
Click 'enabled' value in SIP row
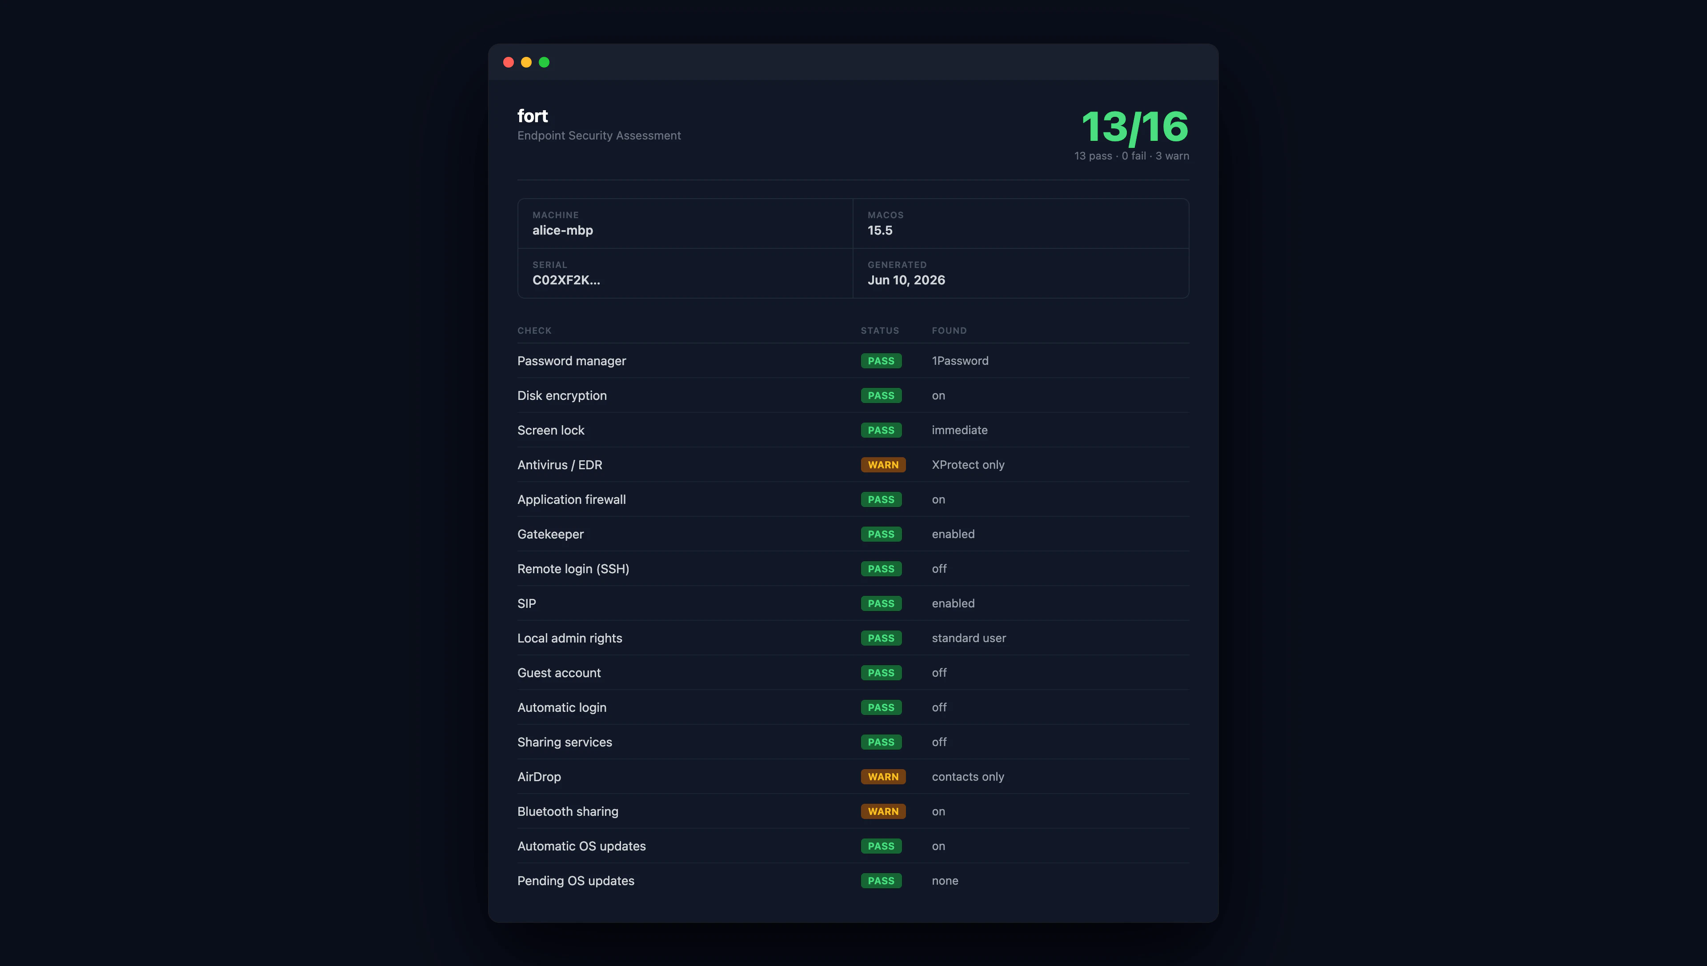[x=953, y=604]
